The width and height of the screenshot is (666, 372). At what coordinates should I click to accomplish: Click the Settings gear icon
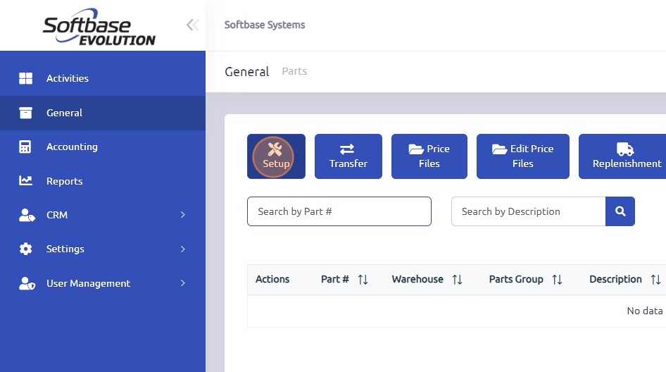click(x=25, y=249)
